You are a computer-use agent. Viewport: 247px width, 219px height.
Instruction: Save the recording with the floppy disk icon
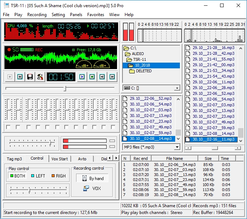point(30,77)
